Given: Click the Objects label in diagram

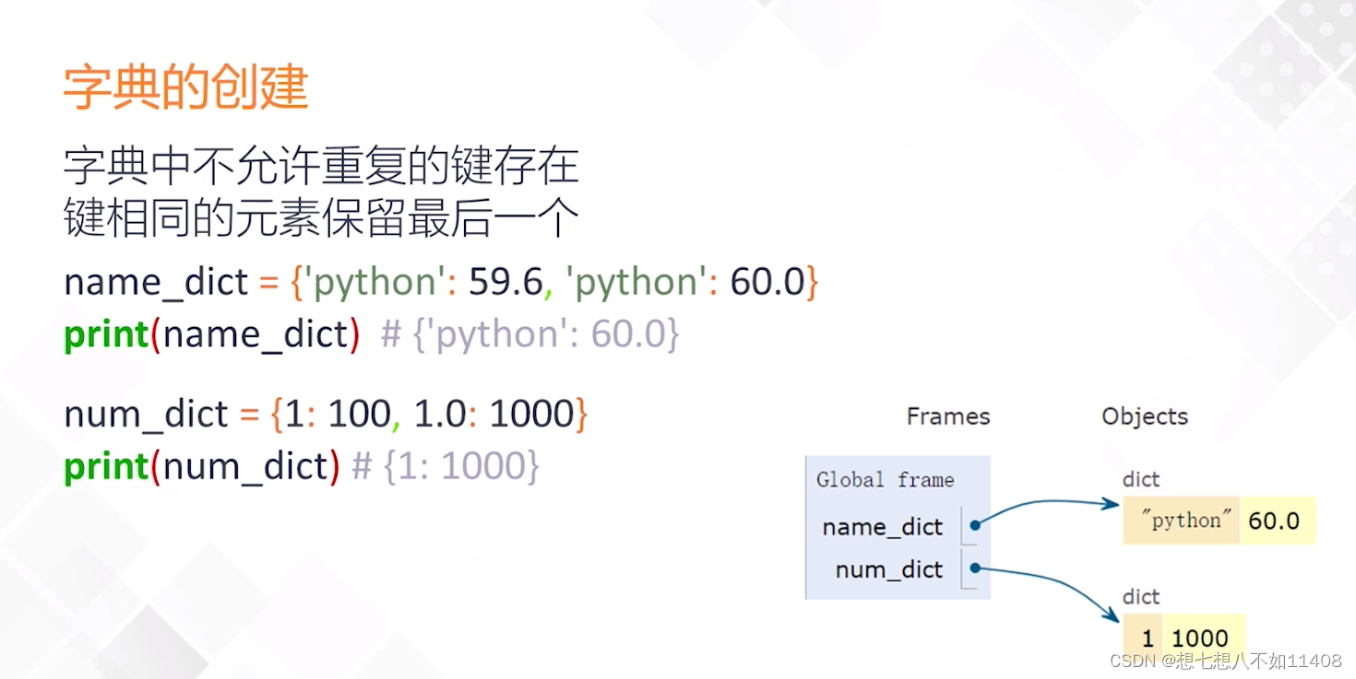Looking at the screenshot, I should click(x=1145, y=416).
